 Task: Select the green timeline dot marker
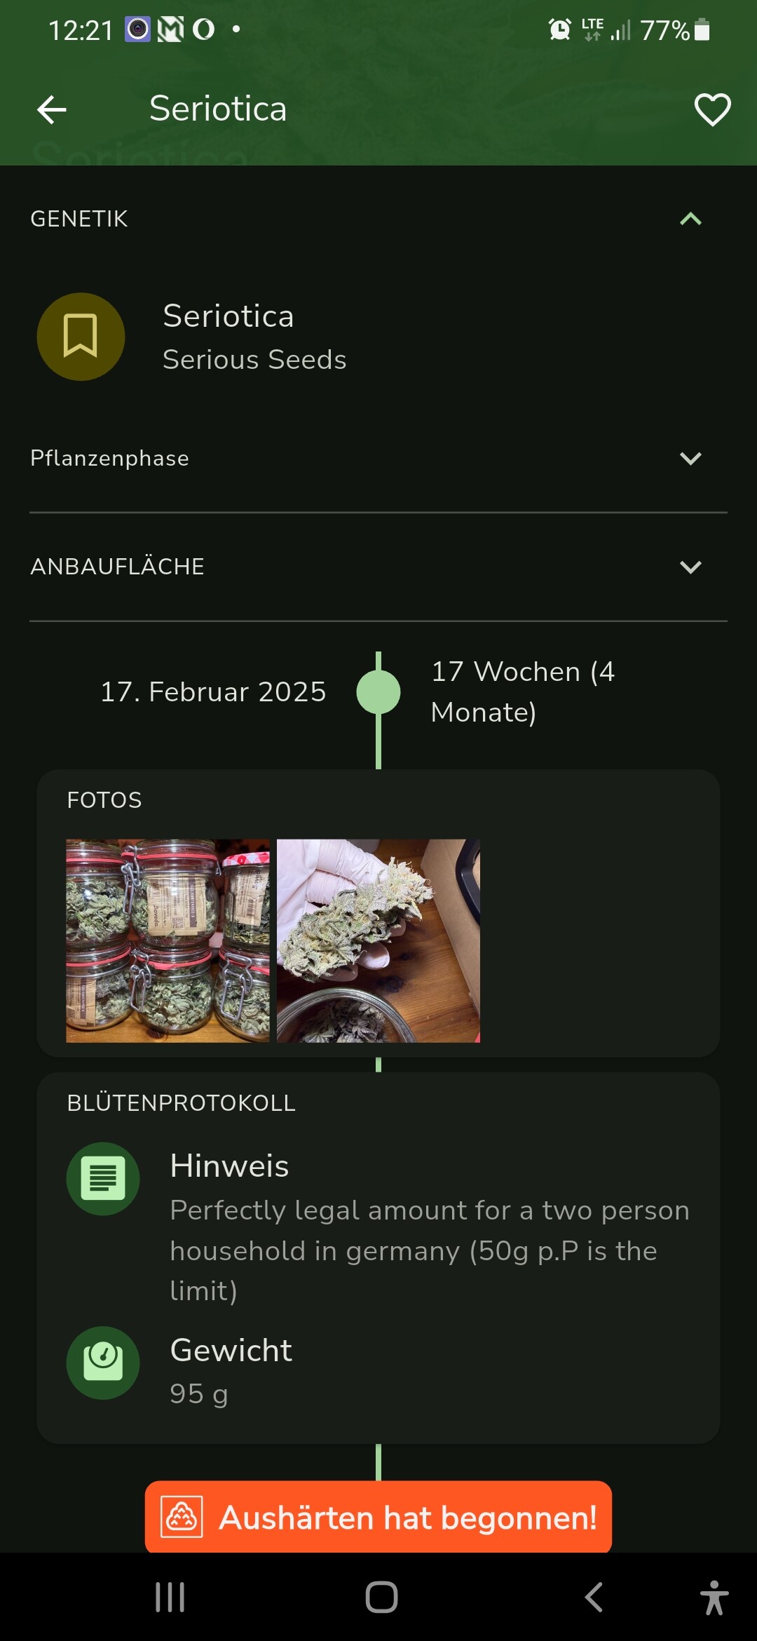click(378, 692)
